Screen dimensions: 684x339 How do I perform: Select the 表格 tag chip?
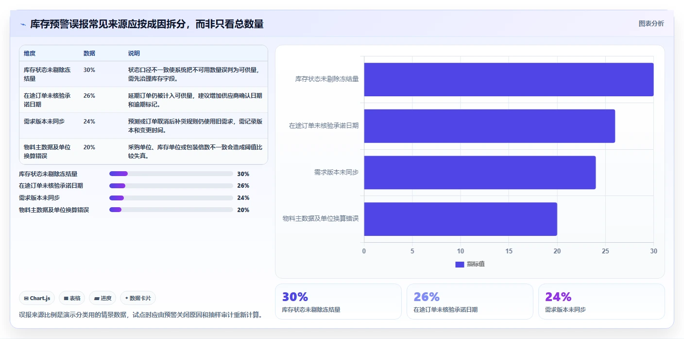click(x=72, y=298)
